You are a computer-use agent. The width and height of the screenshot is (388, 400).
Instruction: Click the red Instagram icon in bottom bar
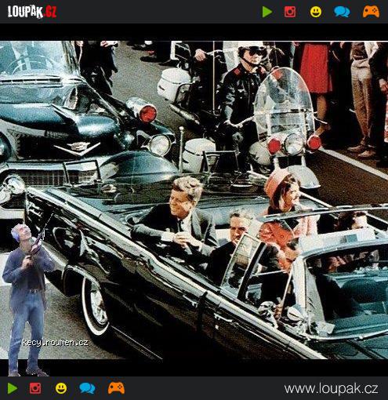(x=35, y=388)
